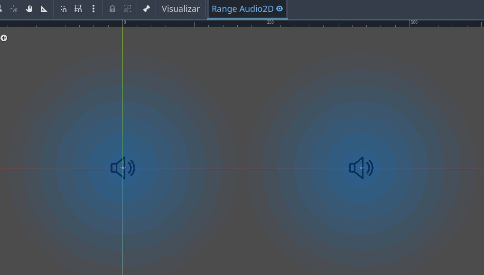
Task: Enable grid snapping
Action: click(x=78, y=9)
